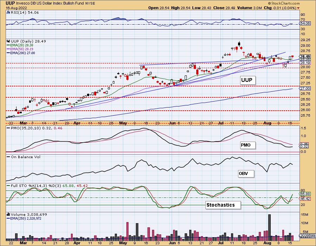Click the Invesco DB US Dollar Index fund name
Image resolution: width=316 pixels, height=246 pixels.
[x=50, y=3]
